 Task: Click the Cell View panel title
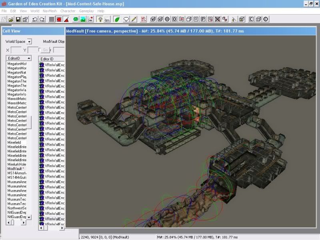[12, 31]
